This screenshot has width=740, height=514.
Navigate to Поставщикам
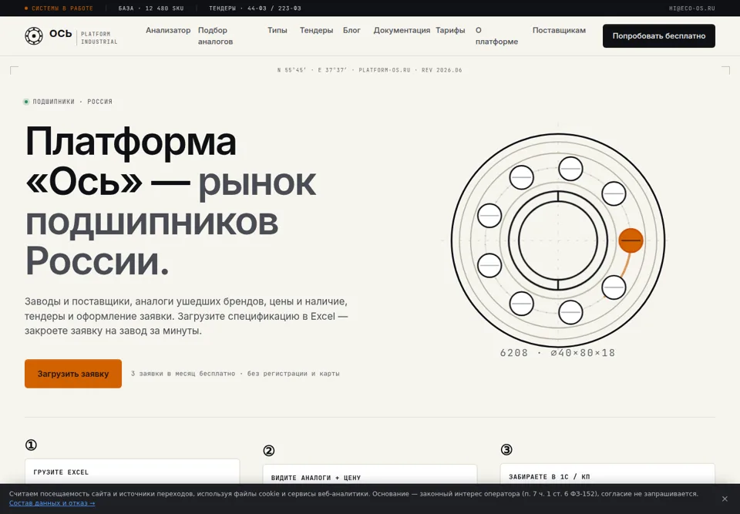tap(559, 30)
